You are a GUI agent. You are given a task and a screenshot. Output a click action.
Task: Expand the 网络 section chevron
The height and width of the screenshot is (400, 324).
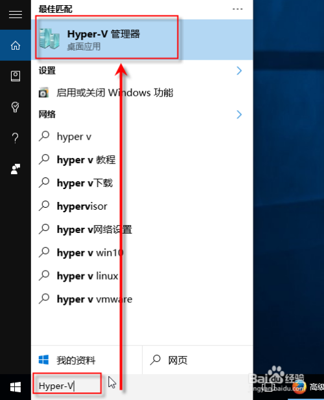tap(239, 115)
